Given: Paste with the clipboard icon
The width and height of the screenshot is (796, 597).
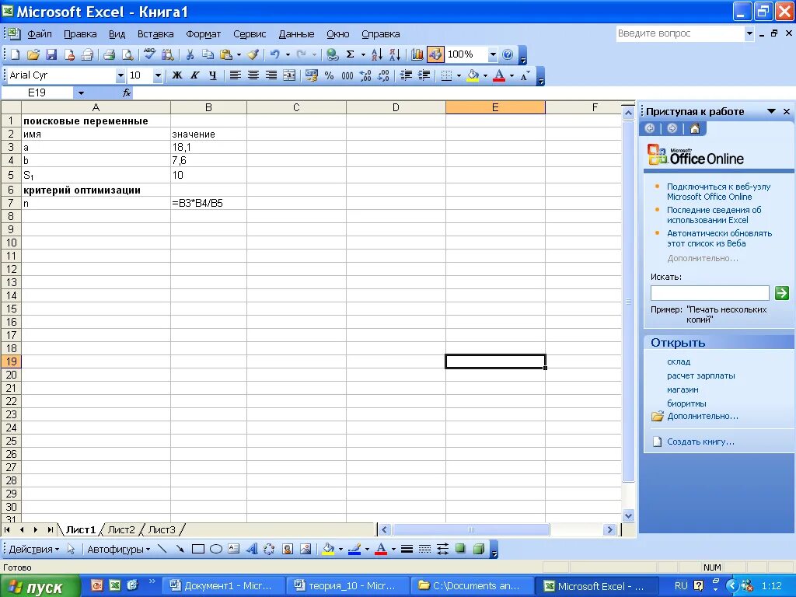Looking at the screenshot, I should pyautogui.click(x=226, y=54).
